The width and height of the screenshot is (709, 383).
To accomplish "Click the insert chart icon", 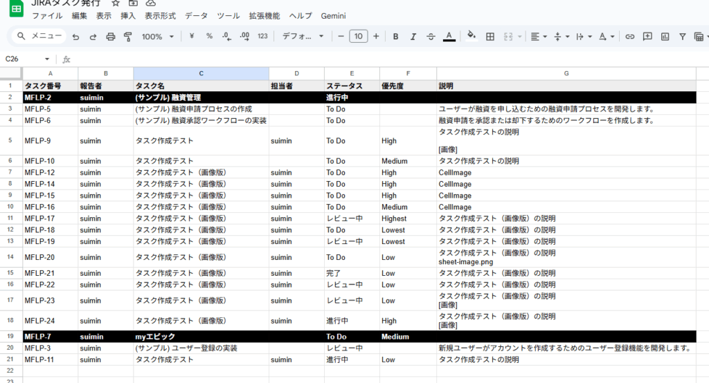I will coord(665,36).
